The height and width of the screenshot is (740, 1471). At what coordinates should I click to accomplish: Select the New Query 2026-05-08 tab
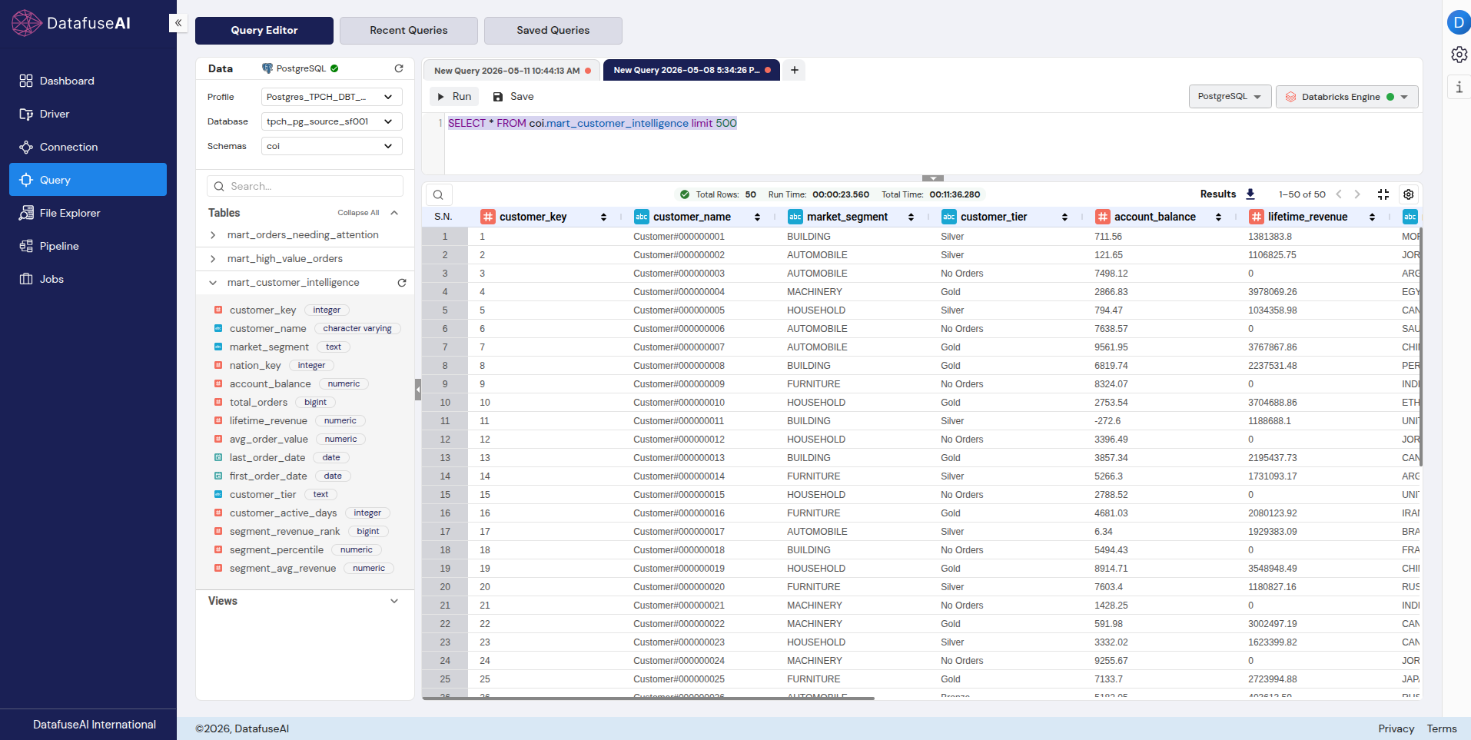(x=692, y=70)
